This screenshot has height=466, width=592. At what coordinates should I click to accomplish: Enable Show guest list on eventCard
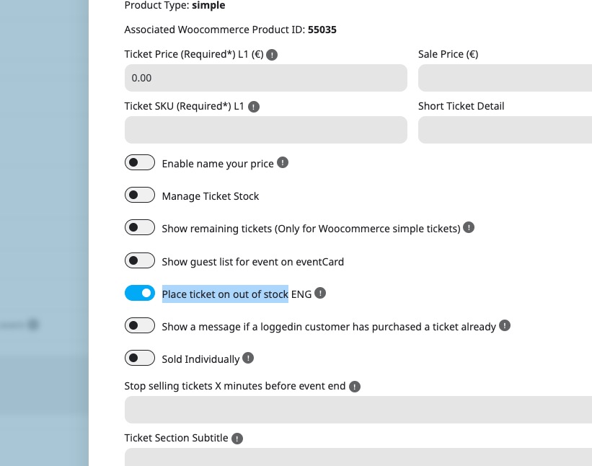coord(140,260)
